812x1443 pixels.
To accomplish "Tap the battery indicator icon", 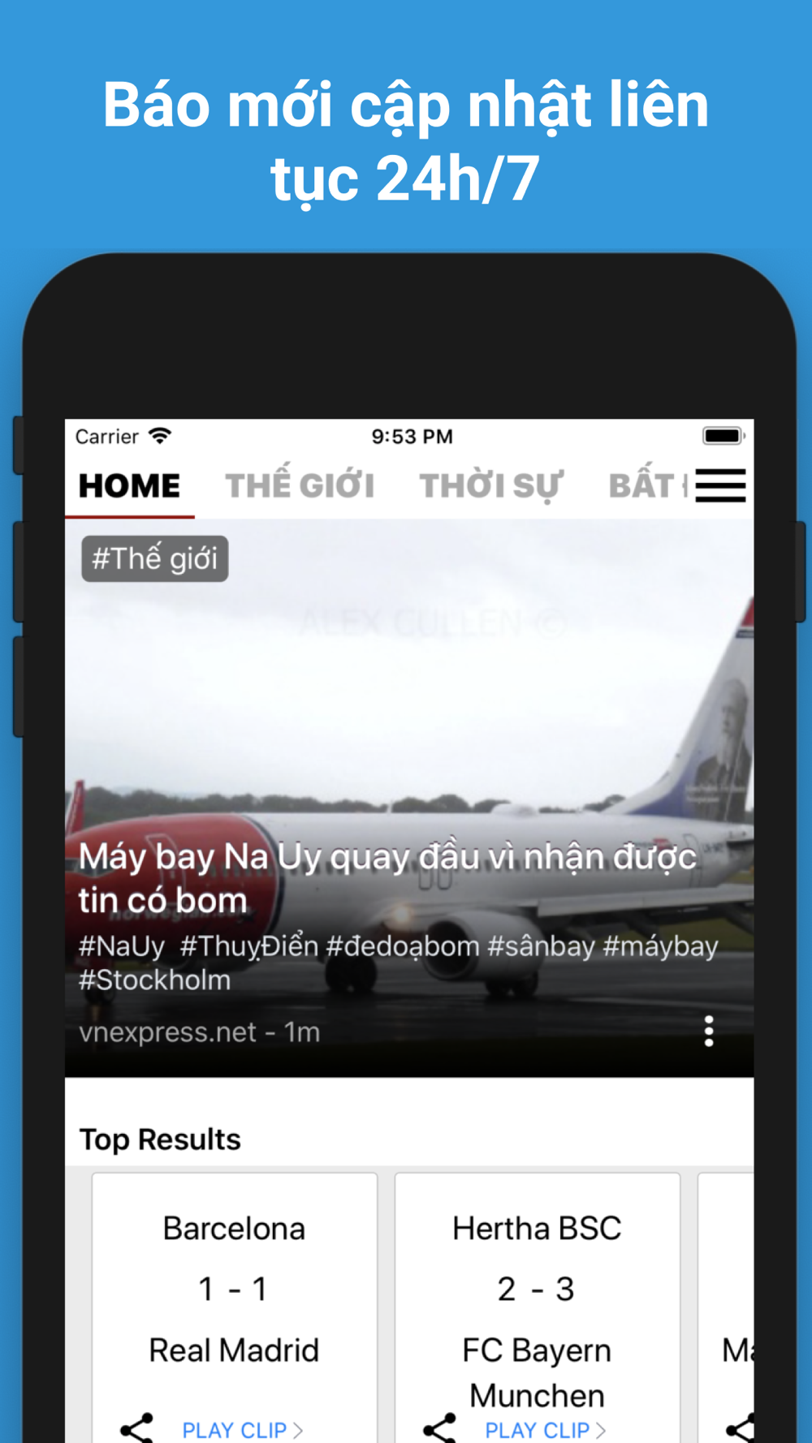I will (x=723, y=436).
